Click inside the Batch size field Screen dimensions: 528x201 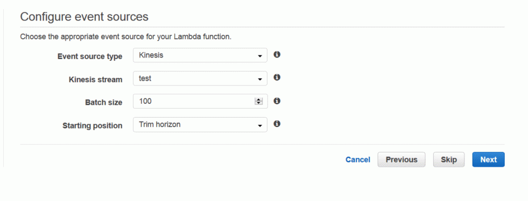pos(200,101)
